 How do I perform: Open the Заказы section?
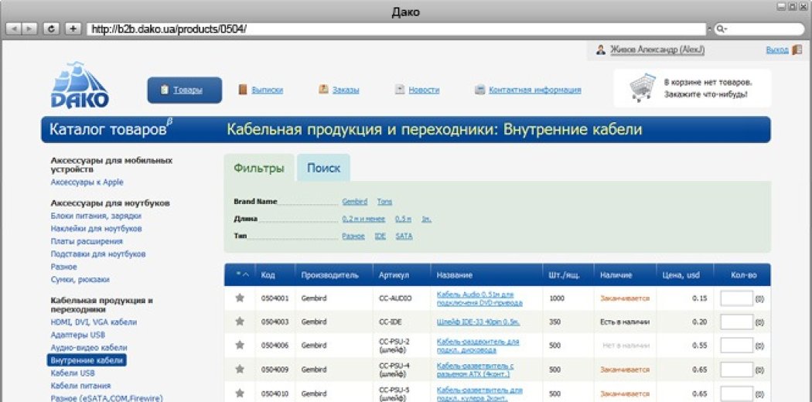346,90
